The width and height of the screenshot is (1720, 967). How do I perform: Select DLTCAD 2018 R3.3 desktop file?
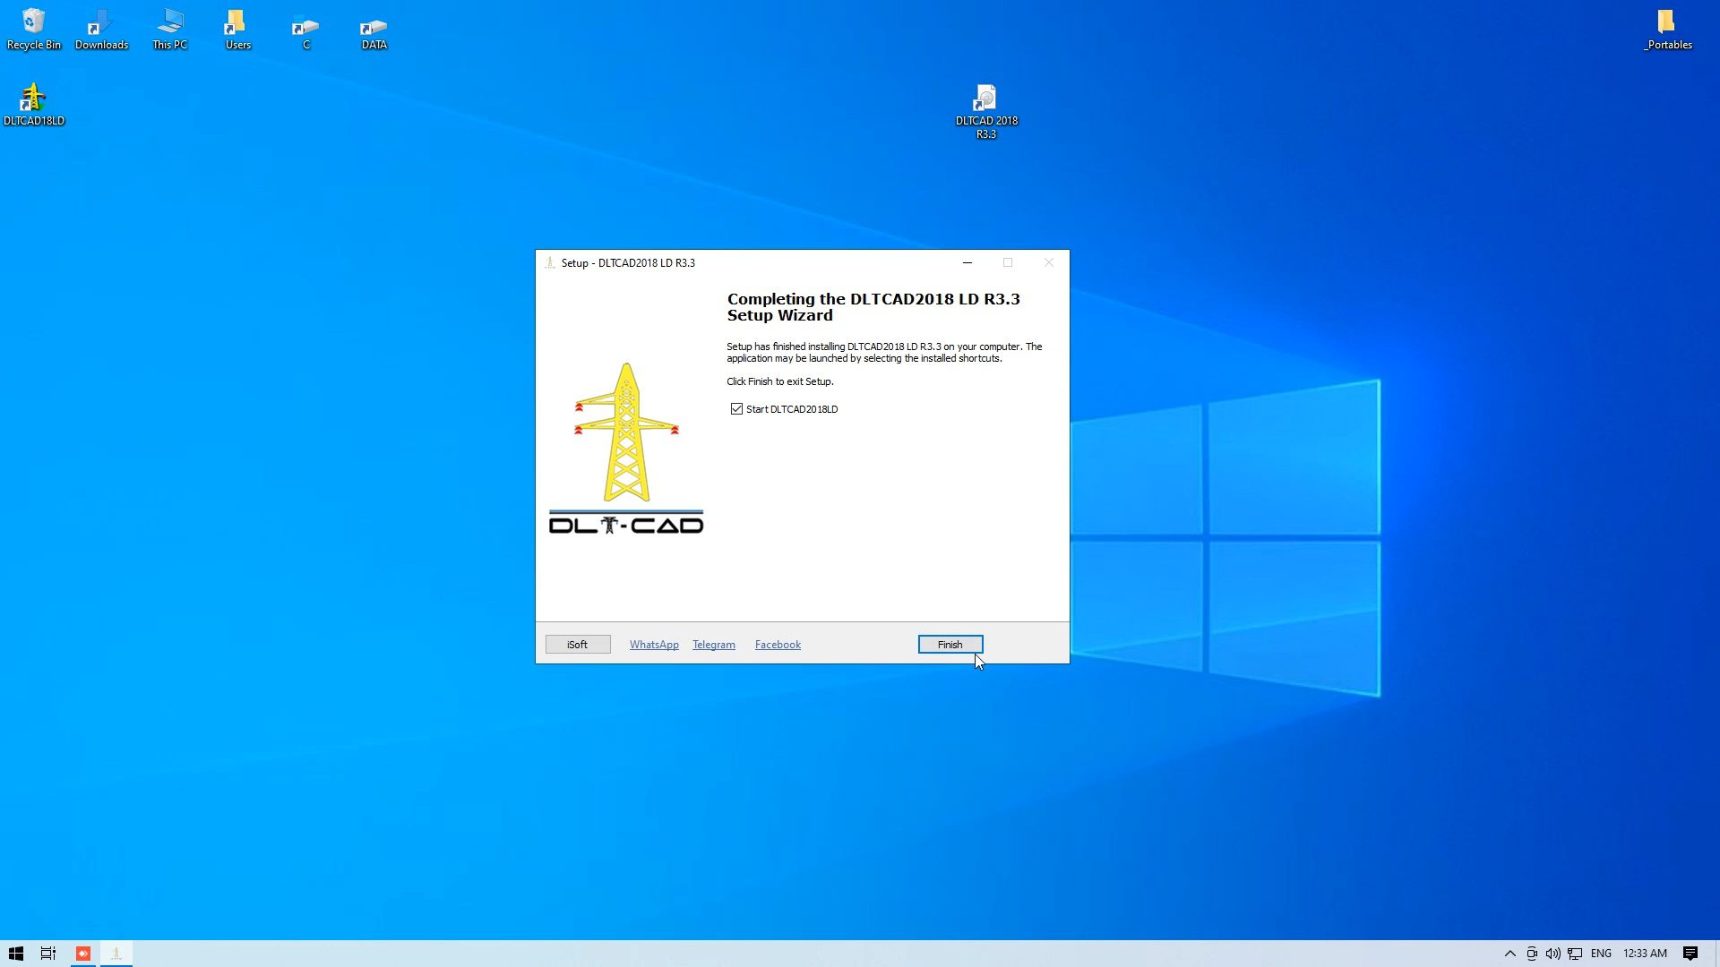(x=985, y=100)
